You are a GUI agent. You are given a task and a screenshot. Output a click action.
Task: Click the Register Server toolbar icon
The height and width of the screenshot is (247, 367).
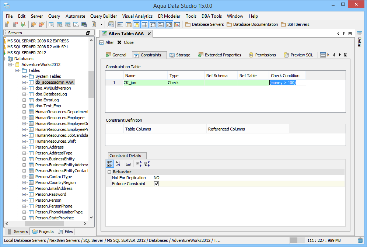(x=7, y=24)
